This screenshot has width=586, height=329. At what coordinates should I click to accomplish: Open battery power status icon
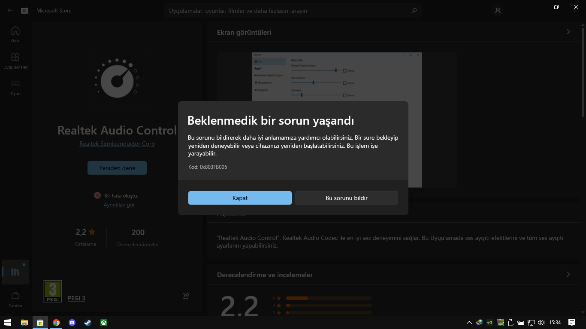521,323
